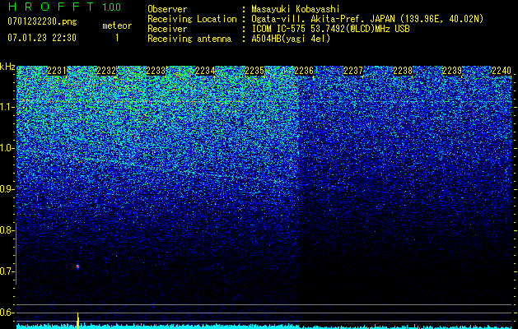Click the 0.9 frequency axis label
This screenshot has width=518, height=329.
(6, 189)
